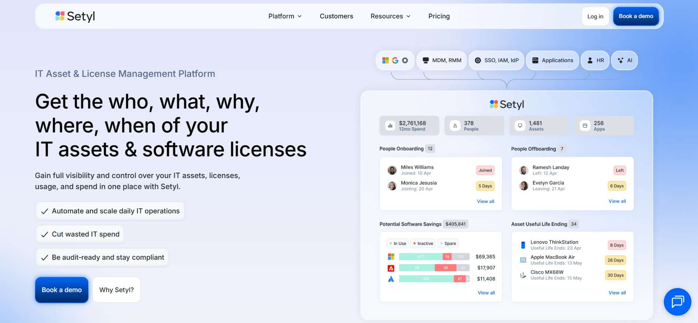This screenshot has height=323, width=698.
Task: Select the SSO, IAM, IdP chip
Action: pos(496,60)
